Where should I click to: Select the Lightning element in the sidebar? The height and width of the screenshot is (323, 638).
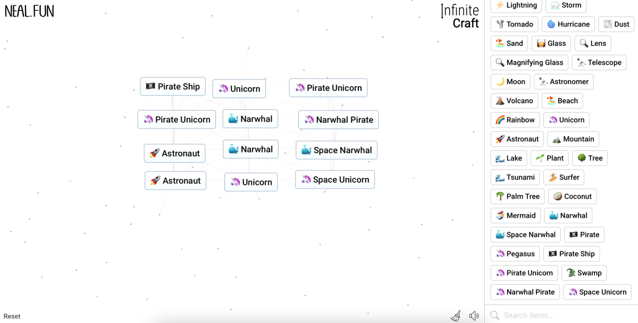click(515, 5)
